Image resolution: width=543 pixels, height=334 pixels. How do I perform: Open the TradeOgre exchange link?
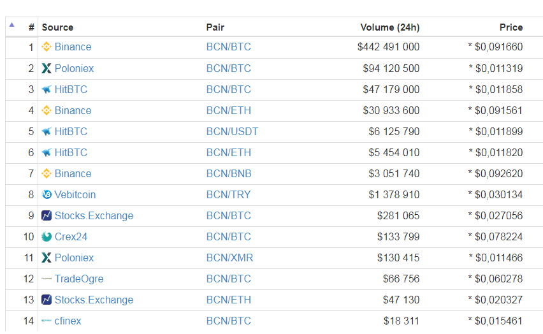[x=79, y=279]
